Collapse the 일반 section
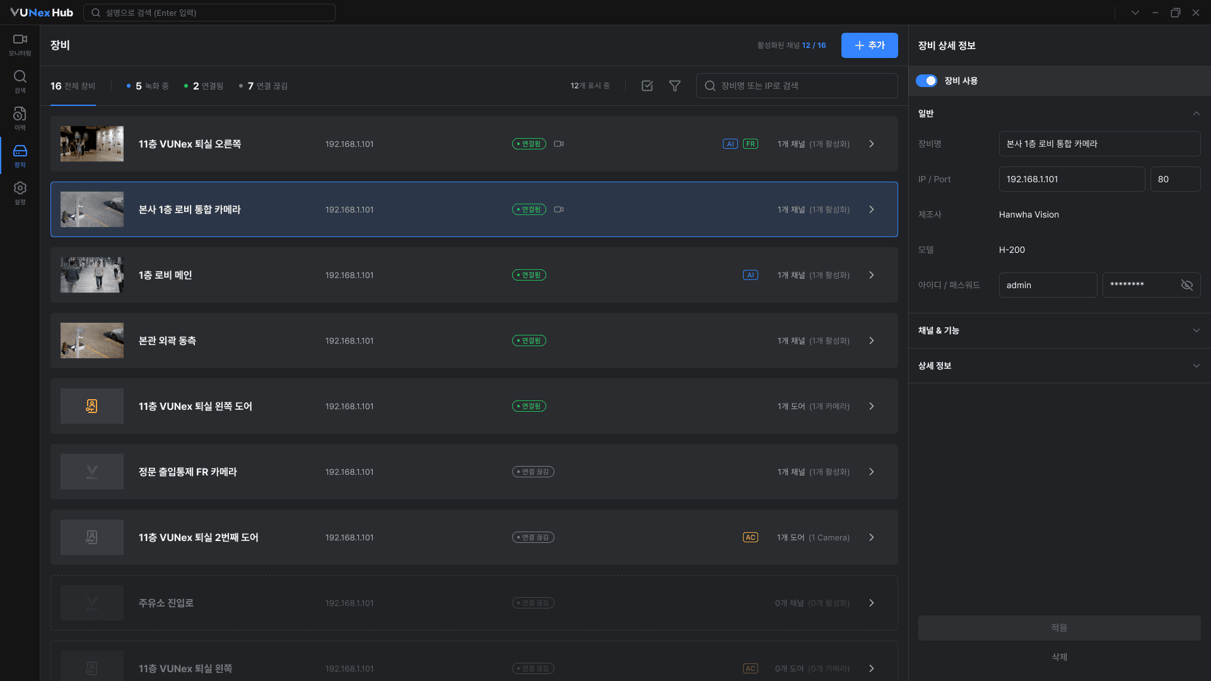This screenshot has height=681, width=1211. (x=1196, y=113)
